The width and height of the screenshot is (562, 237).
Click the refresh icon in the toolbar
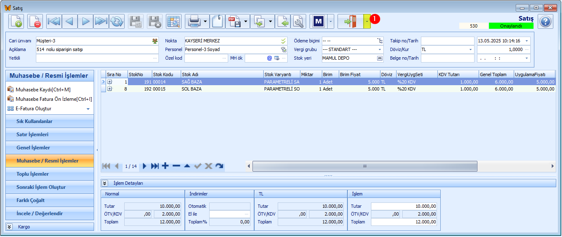(x=117, y=21)
